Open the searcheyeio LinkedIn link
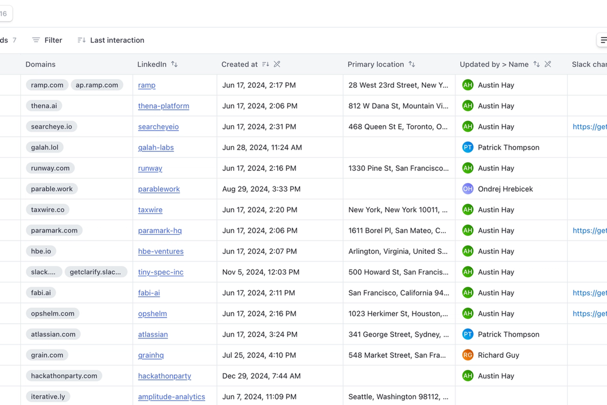607x405 pixels. point(158,127)
